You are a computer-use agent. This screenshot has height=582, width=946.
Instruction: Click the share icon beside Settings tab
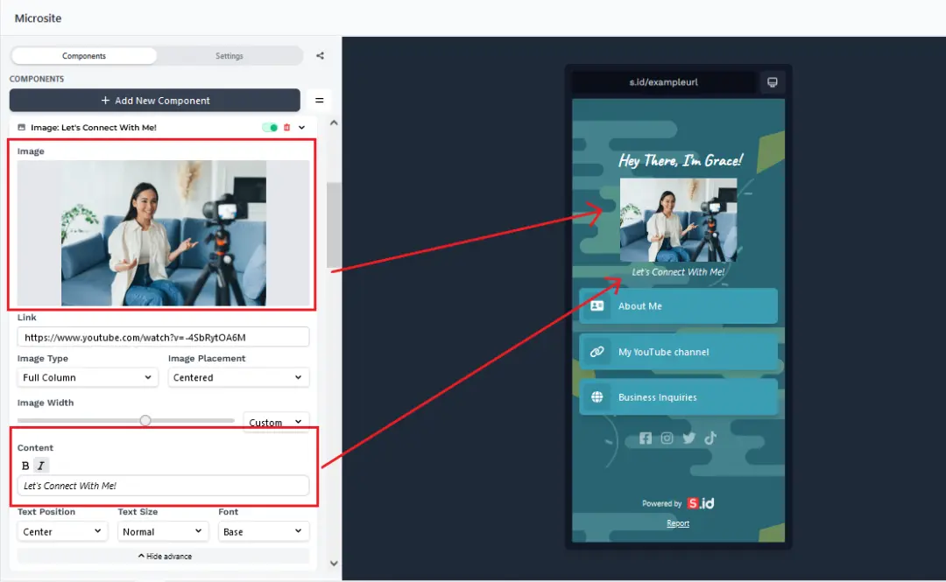(320, 56)
